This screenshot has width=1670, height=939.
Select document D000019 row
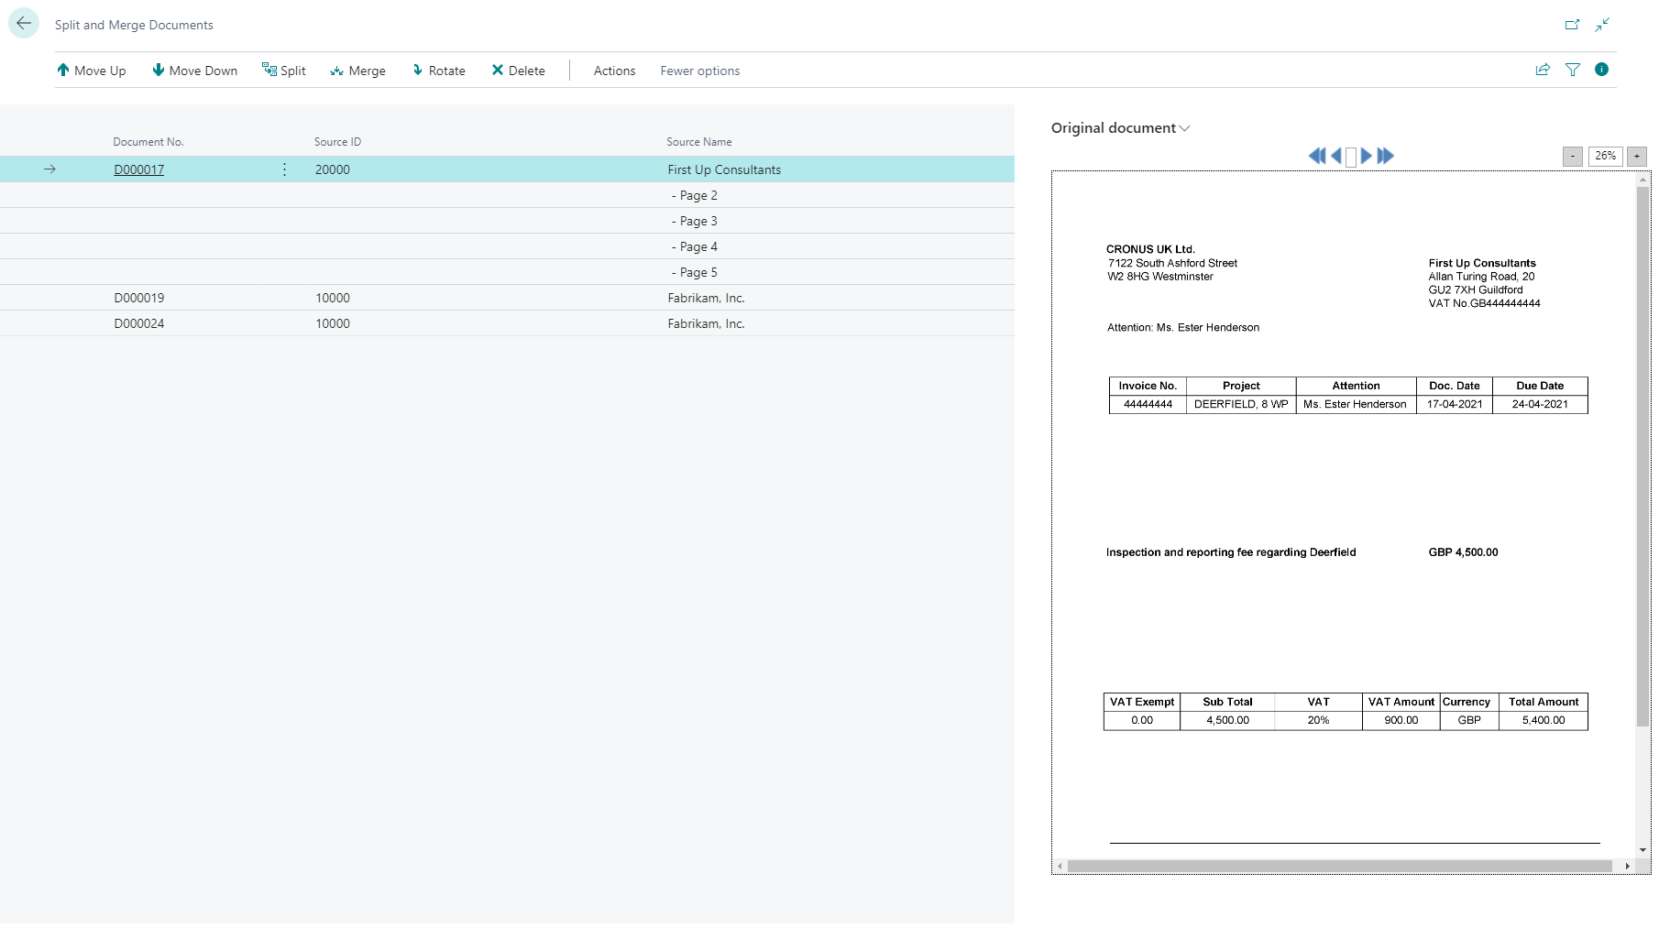click(507, 298)
